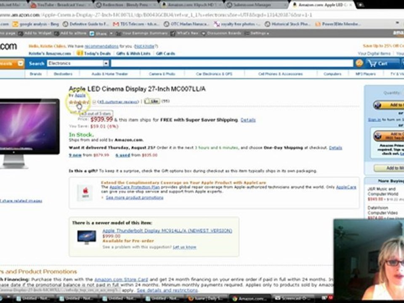Open the Amazon.com Store Card link
The height and width of the screenshot is (303, 404).
pos(121,279)
